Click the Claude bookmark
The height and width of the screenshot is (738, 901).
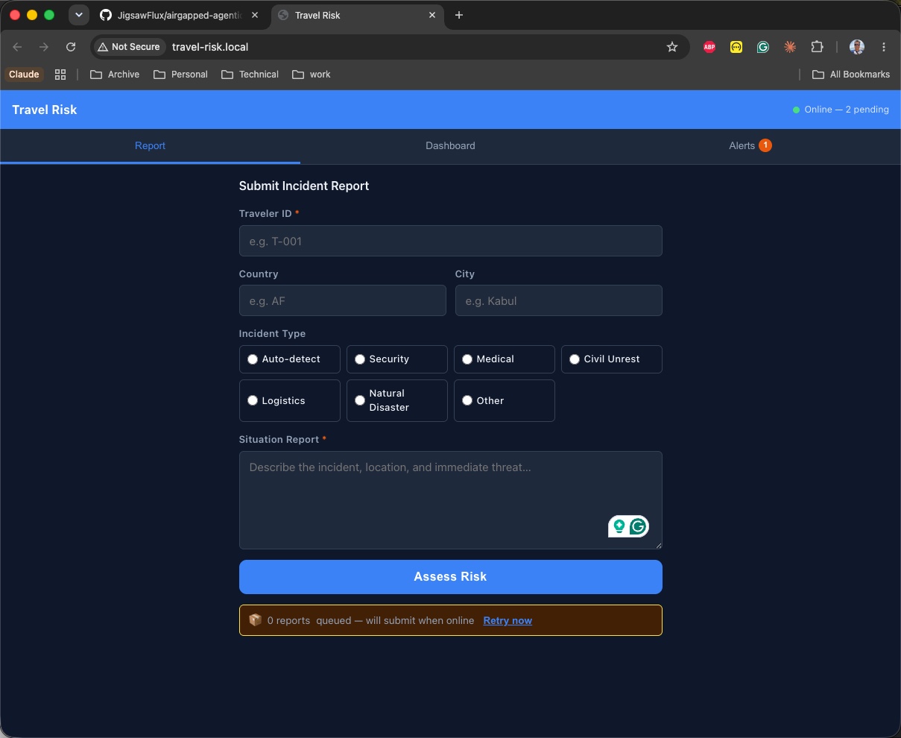click(x=24, y=75)
